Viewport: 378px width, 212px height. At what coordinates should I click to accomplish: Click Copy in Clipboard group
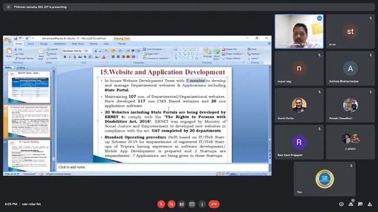tap(19, 54)
